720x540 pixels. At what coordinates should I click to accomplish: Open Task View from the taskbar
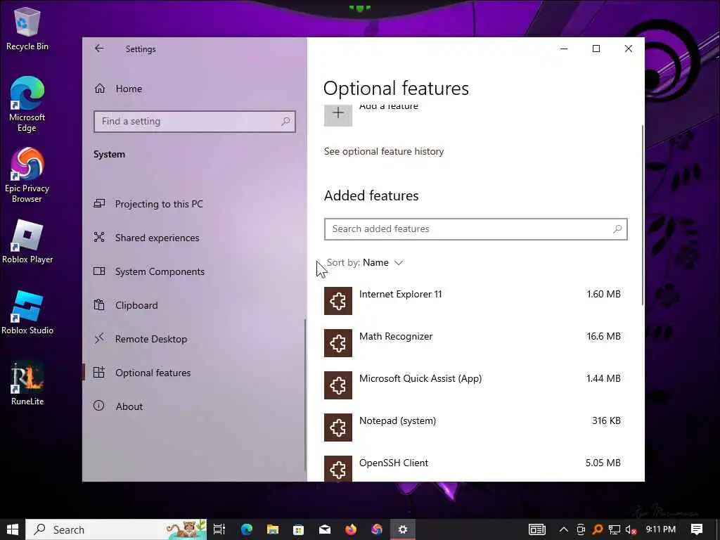(219, 529)
